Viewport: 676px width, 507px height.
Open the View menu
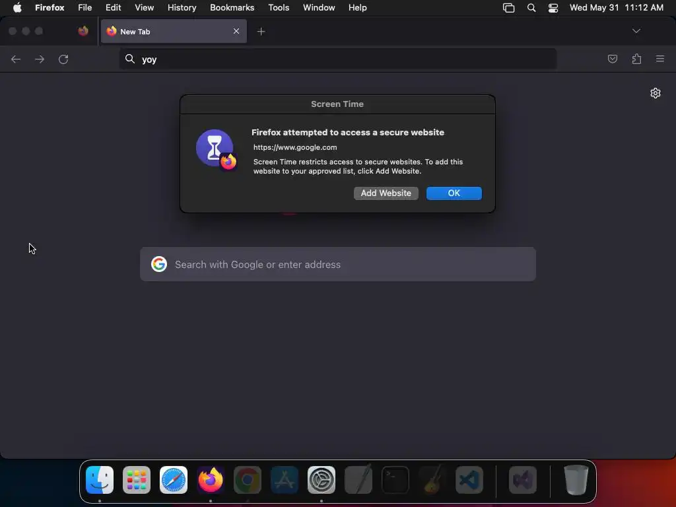tap(144, 8)
